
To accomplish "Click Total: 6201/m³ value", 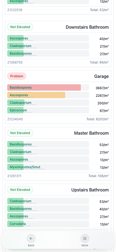I will tap(97, 119).
